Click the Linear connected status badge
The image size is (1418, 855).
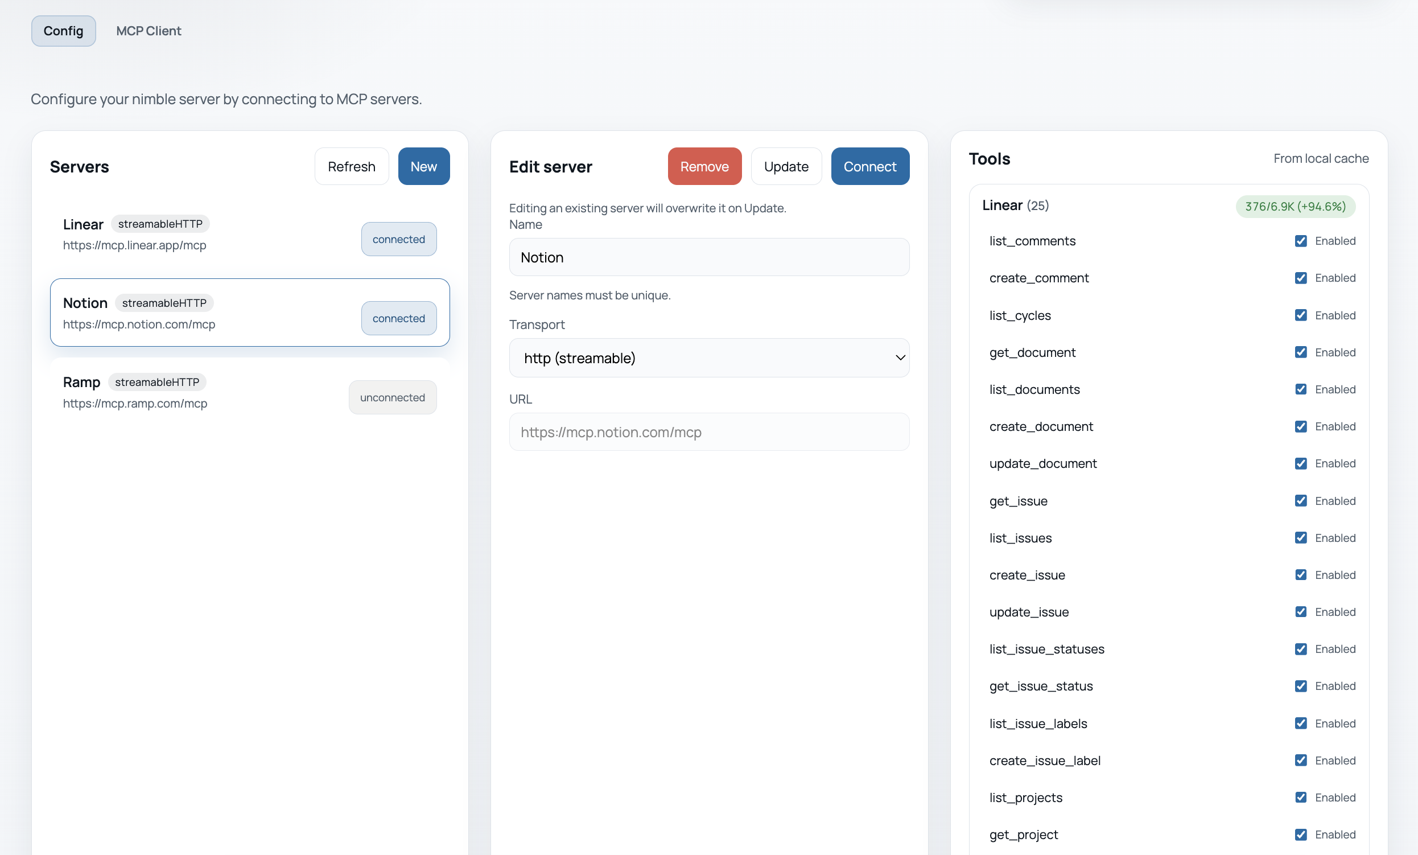point(398,239)
